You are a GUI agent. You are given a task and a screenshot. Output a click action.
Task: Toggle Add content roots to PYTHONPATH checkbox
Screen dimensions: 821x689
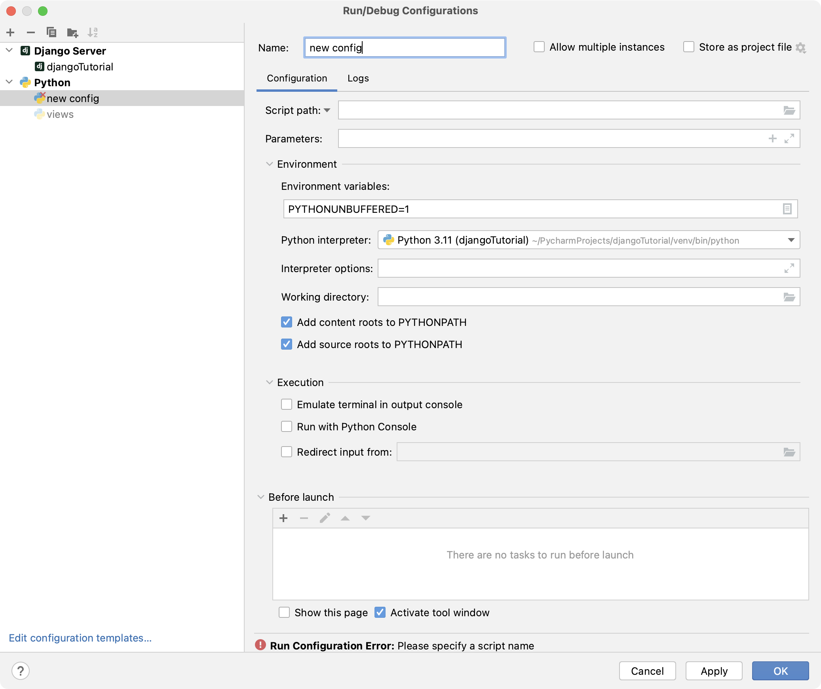click(287, 322)
